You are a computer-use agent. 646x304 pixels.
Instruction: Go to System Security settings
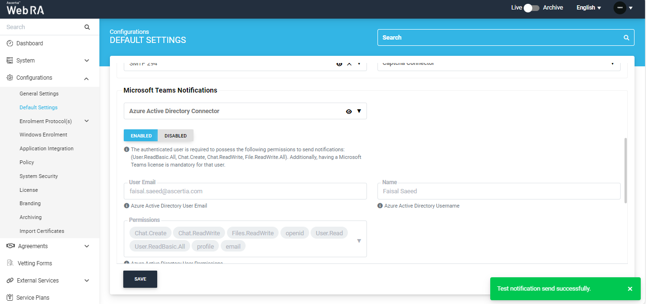(x=39, y=176)
